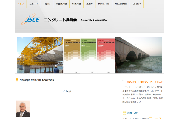Screen dimensions: 179x119
Task: Click the ご挨拶 greeting heading
Action: (67, 91)
